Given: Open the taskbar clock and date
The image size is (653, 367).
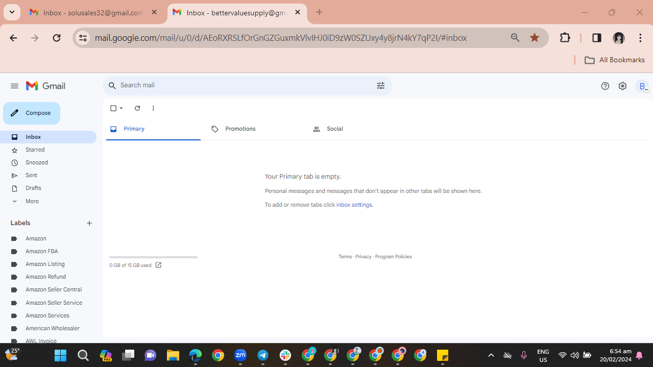Looking at the screenshot, I should point(616,355).
